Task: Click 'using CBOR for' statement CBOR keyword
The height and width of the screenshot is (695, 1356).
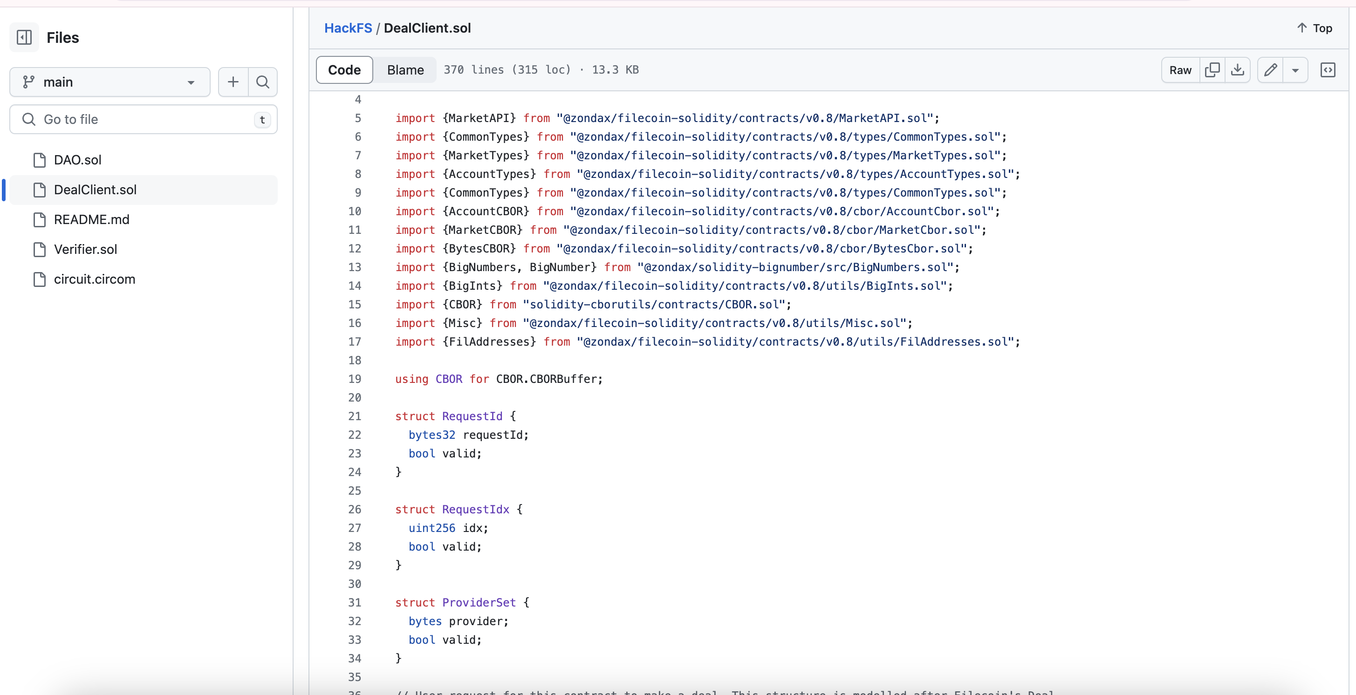Action: (x=448, y=379)
